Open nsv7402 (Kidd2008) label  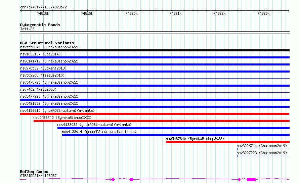[x=38, y=89]
